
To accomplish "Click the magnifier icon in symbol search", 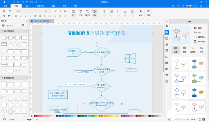I will 23,25.
